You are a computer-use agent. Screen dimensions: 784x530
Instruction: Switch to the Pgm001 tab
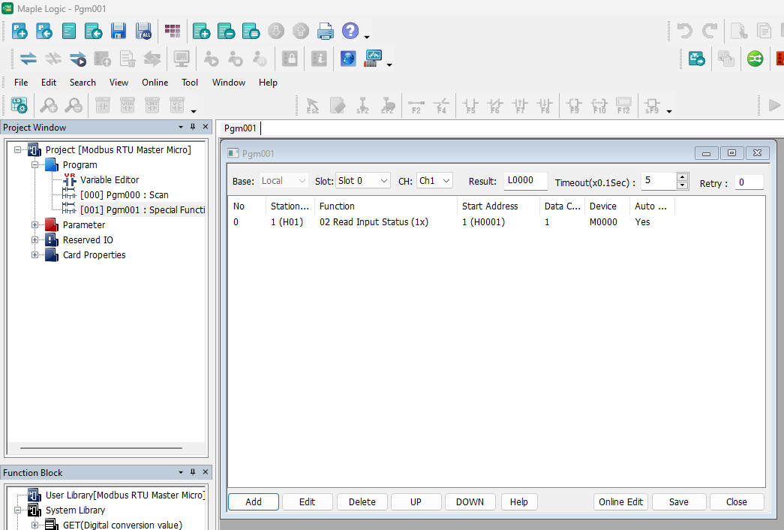click(239, 128)
